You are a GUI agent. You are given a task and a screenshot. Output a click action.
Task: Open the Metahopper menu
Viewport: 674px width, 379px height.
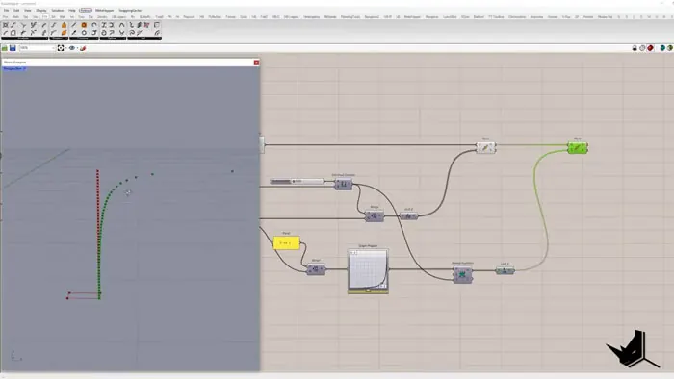pos(104,10)
